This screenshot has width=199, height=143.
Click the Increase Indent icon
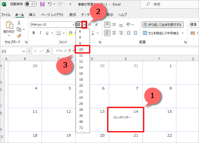pos(135,33)
